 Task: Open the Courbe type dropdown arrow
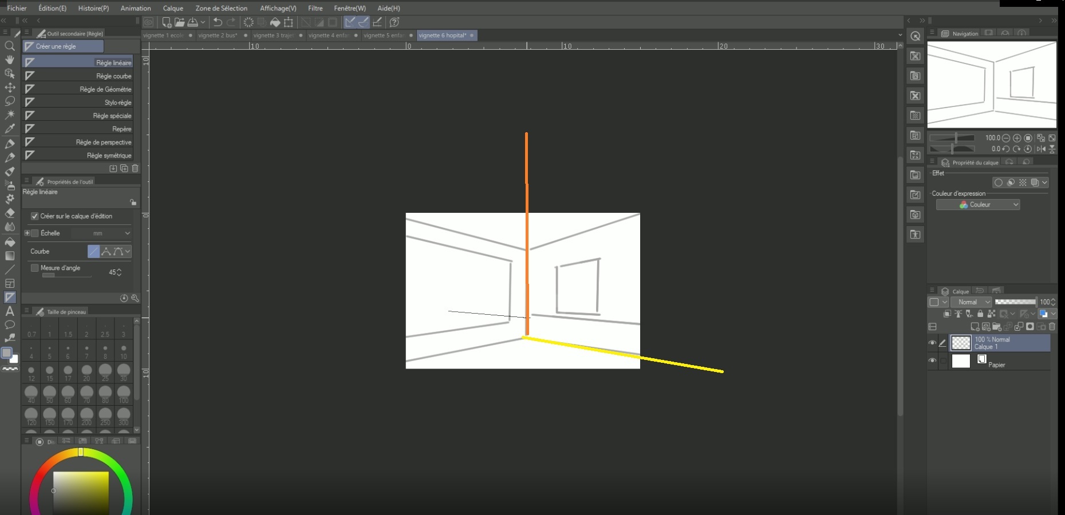pyautogui.click(x=128, y=251)
